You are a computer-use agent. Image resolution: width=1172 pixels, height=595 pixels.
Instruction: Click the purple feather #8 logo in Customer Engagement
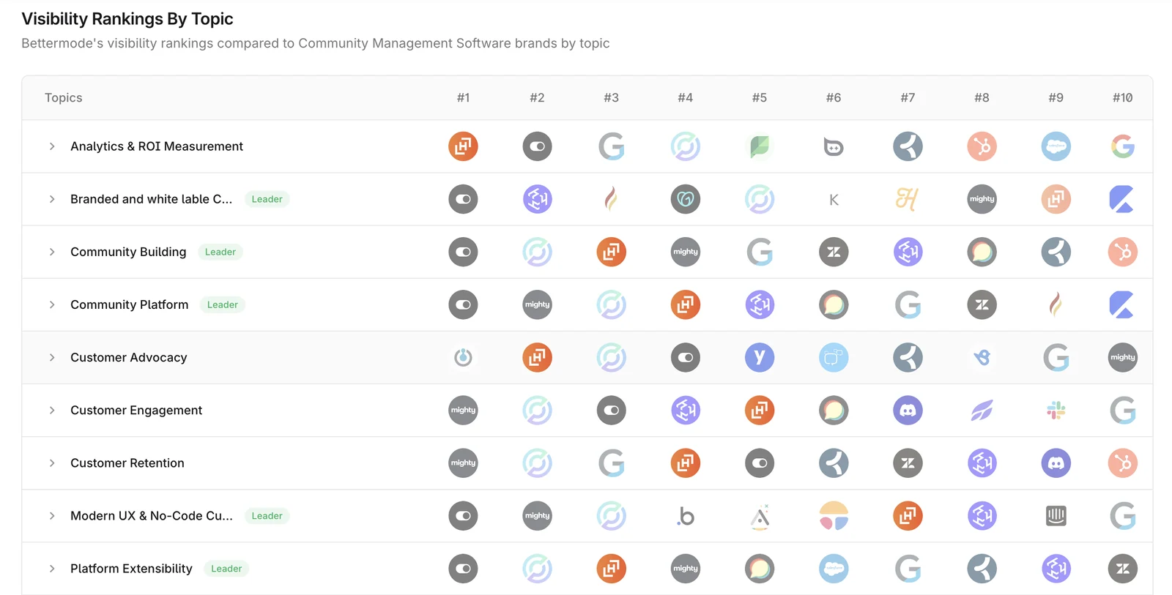(982, 410)
